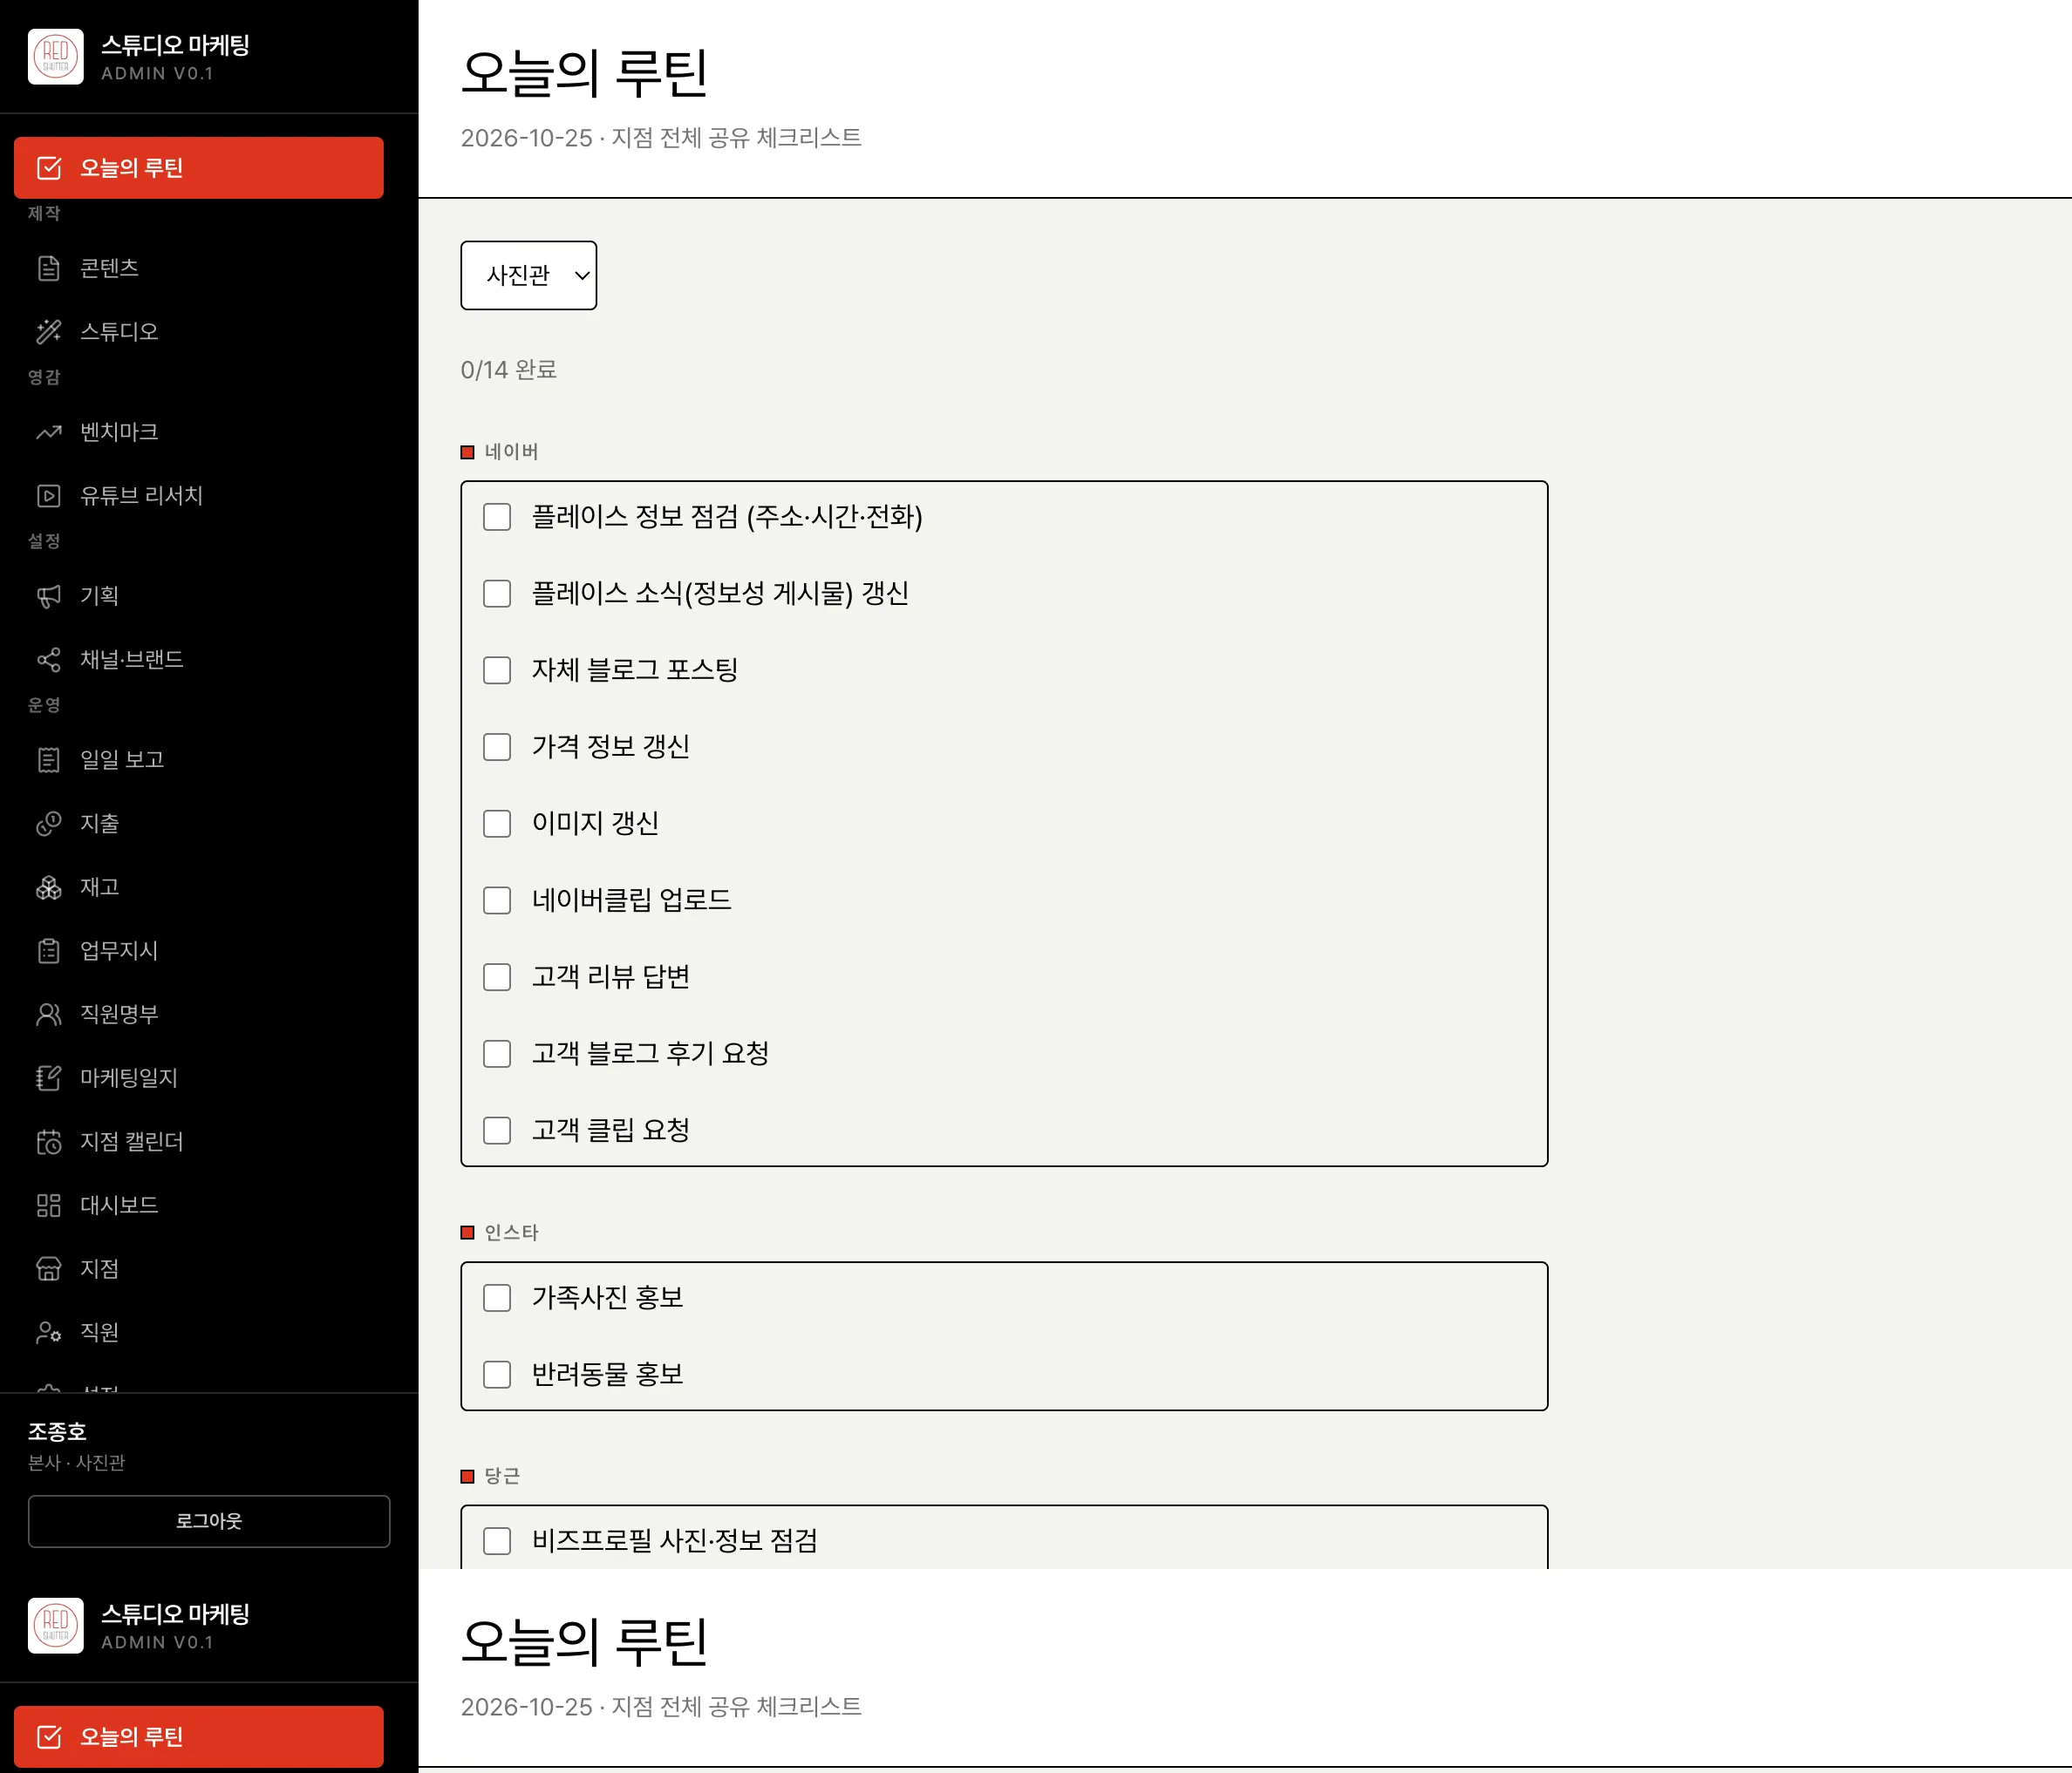
Task: Tick 고객 블로그 후기 요청 checkbox
Action: 497,1053
